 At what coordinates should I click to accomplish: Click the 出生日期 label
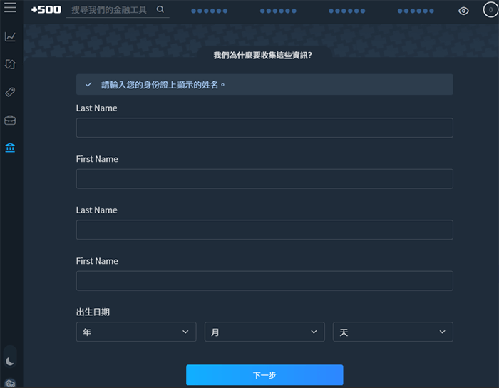93,312
